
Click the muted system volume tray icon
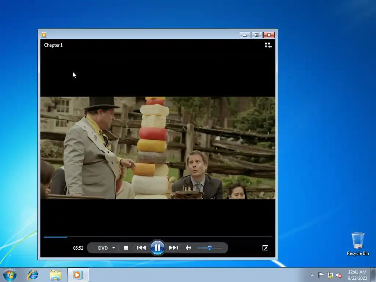(339, 275)
